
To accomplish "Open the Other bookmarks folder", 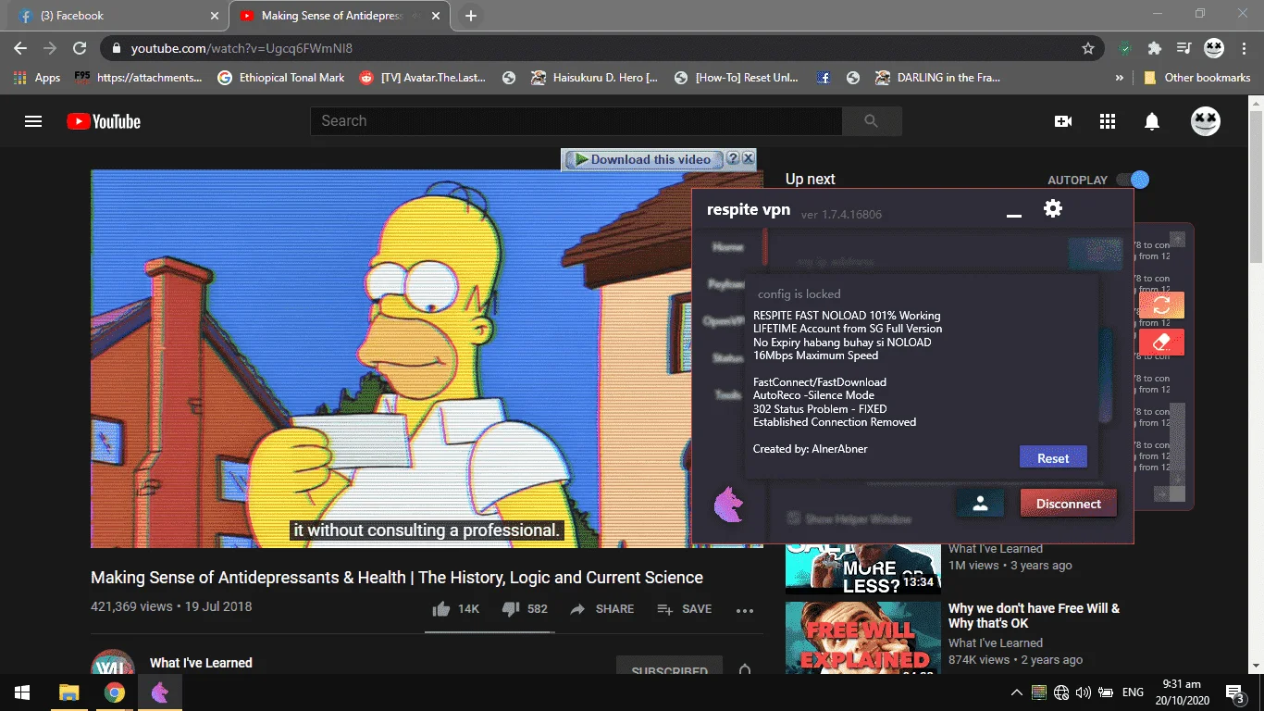I will coord(1197,78).
